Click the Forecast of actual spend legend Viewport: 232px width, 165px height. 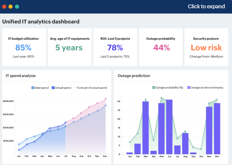click(x=90, y=88)
